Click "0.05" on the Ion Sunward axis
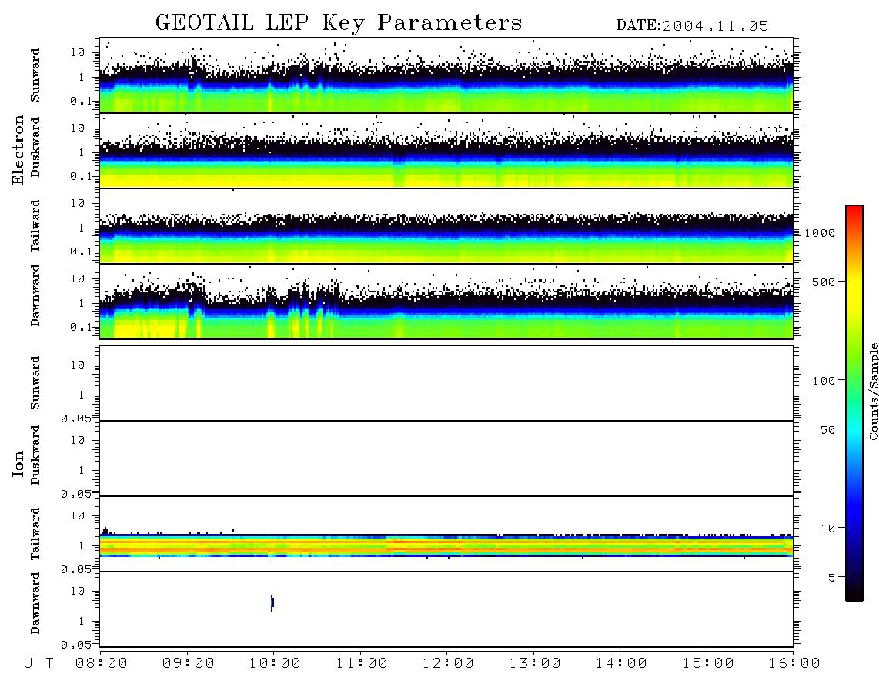879x677 pixels. (x=76, y=419)
